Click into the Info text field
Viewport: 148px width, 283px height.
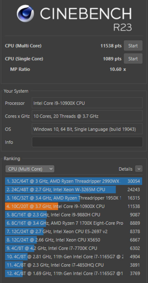pos(87,142)
